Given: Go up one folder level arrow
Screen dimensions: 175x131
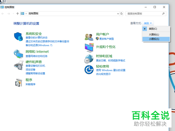Looking at the screenshot, I should point(17,14).
